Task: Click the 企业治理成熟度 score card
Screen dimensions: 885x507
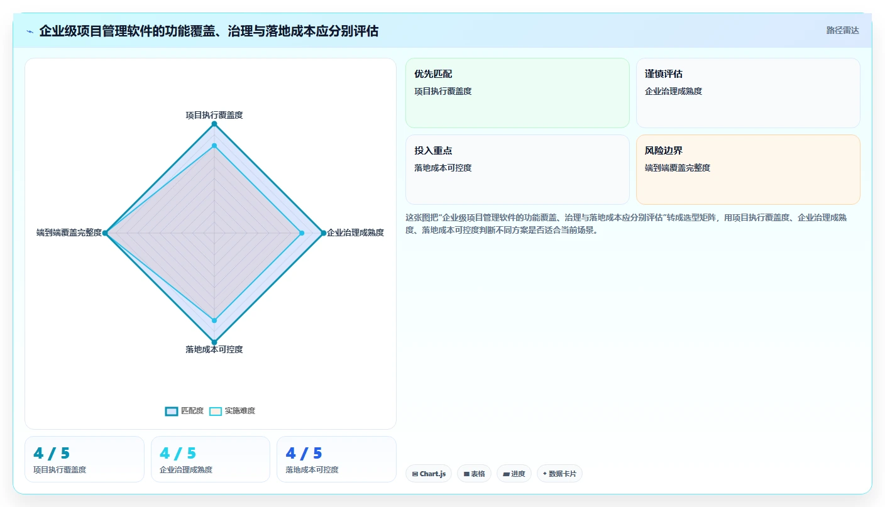Action: click(211, 459)
